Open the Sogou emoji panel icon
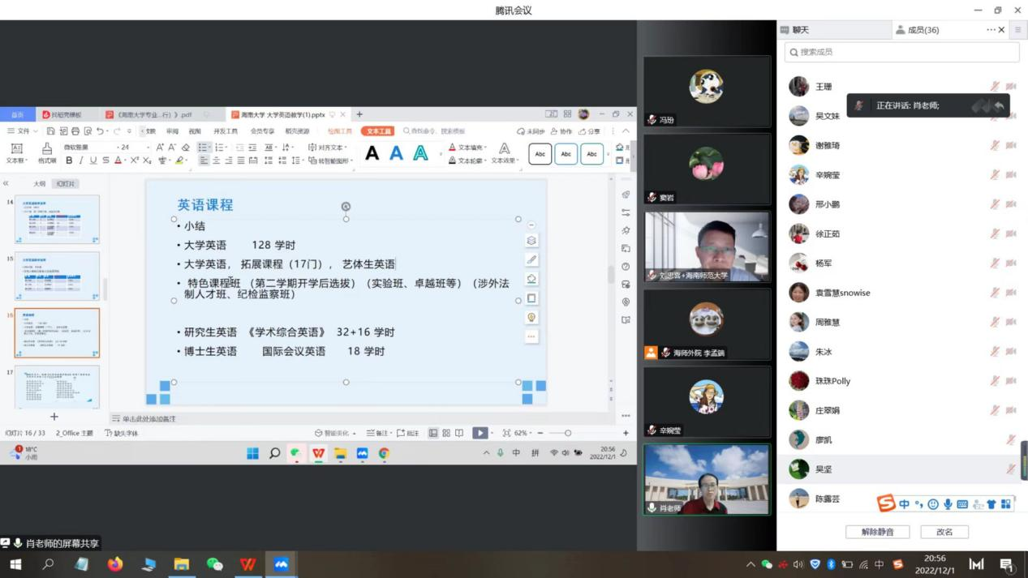Screen dimensions: 1028x578 [933, 504]
